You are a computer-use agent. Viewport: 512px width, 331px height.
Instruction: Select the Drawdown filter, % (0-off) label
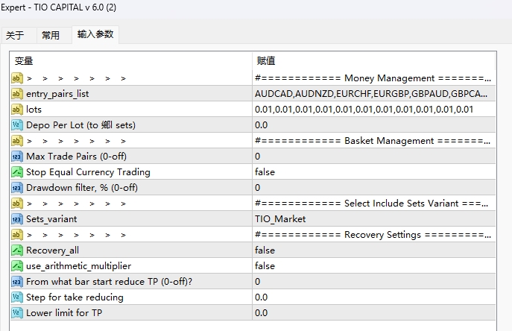coord(82,188)
